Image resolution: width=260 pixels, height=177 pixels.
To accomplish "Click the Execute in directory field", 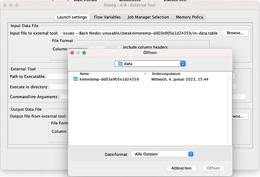I will coord(59,87).
